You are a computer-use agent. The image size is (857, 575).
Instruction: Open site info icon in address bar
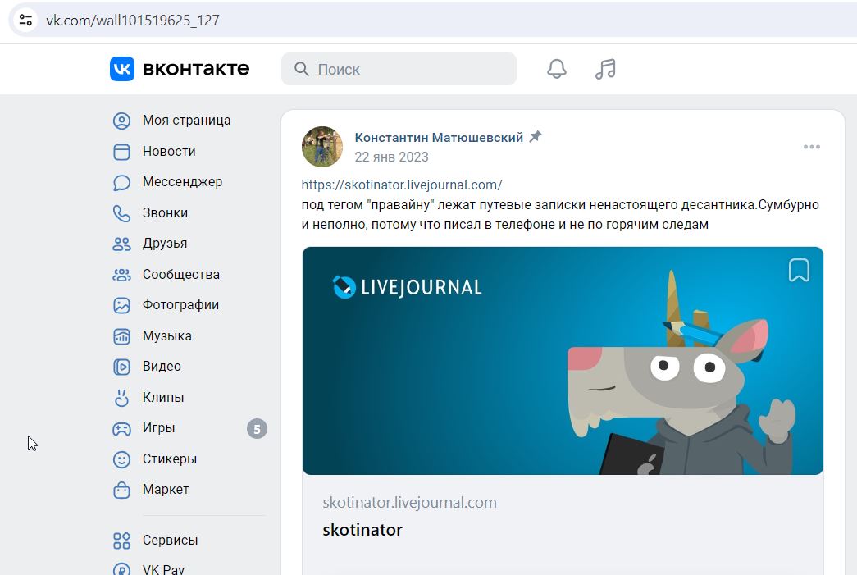[x=25, y=21]
